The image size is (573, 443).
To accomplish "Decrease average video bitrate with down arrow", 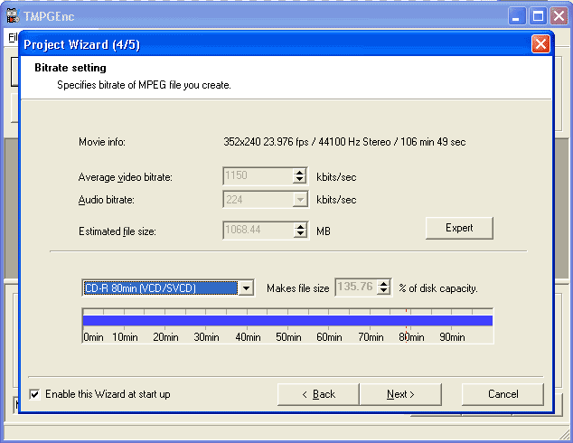I will tap(300, 181).
